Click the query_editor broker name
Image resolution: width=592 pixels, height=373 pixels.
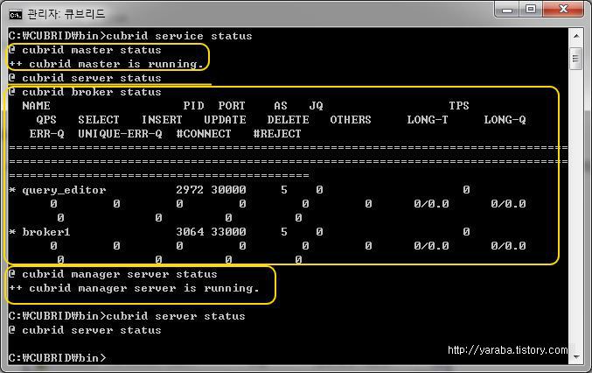click(64, 190)
